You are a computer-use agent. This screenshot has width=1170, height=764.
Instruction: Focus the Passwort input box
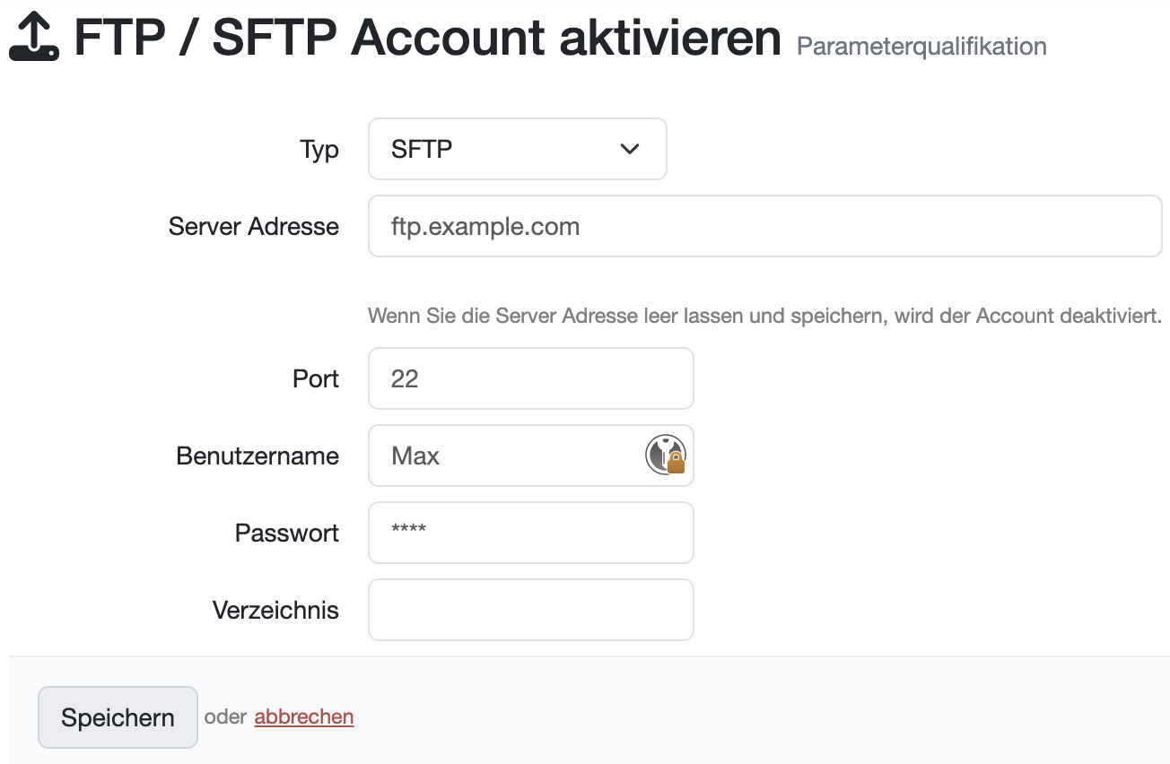[530, 533]
